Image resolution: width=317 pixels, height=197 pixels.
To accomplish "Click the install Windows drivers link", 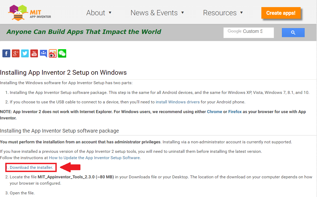I will [x=177, y=102].
